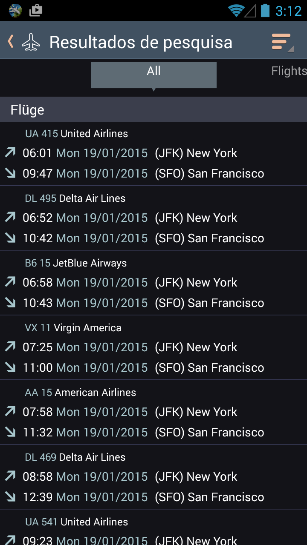The height and width of the screenshot is (545, 307).
Task: Tap departure arrow icon at 06:52
Action: [x=10, y=217]
